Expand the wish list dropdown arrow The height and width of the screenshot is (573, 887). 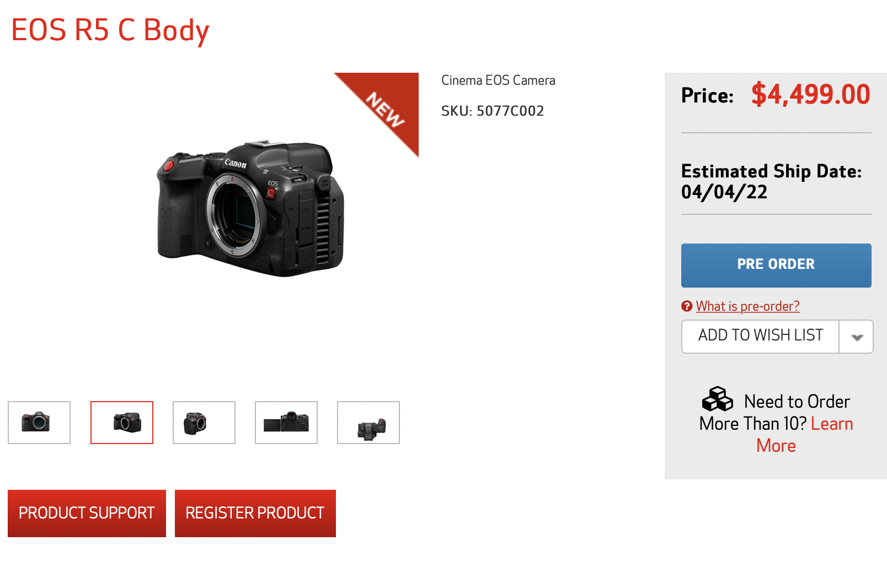tap(856, 337)
